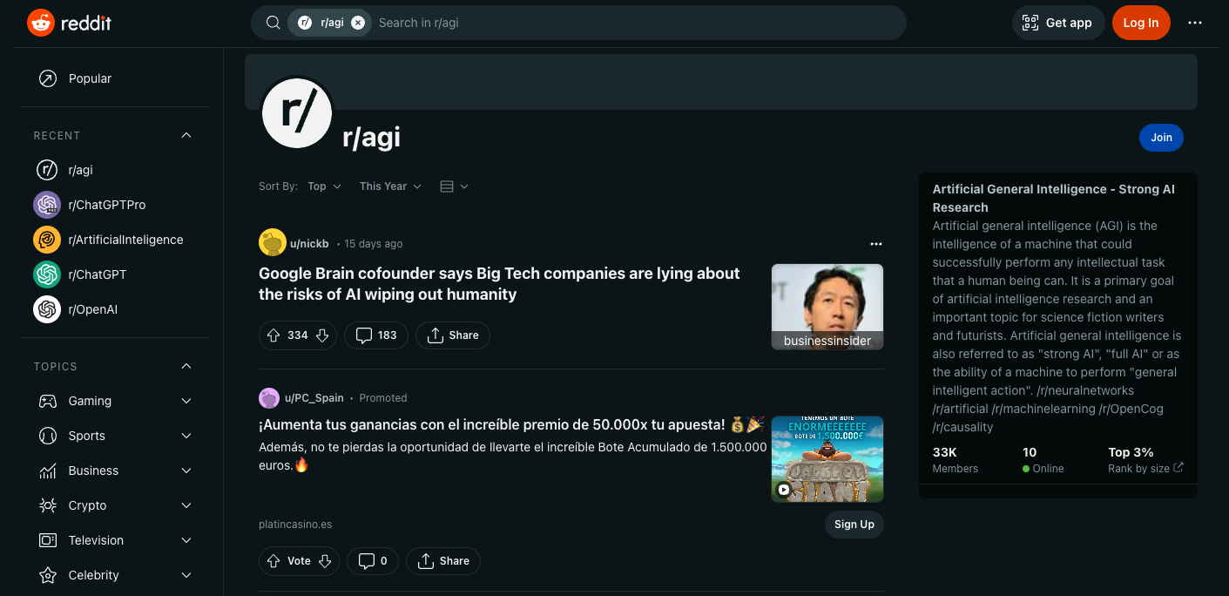This screenshot has width=1229, height=596.
Task: Click the search magnifier icon
Action: pos(273,22)
